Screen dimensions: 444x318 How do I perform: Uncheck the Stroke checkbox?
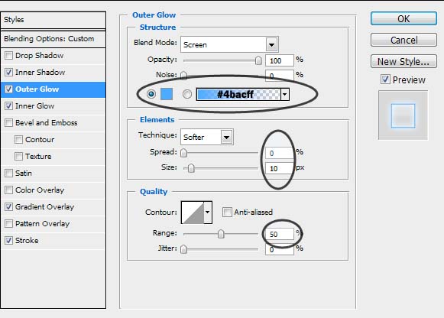(x=8, y=241)
